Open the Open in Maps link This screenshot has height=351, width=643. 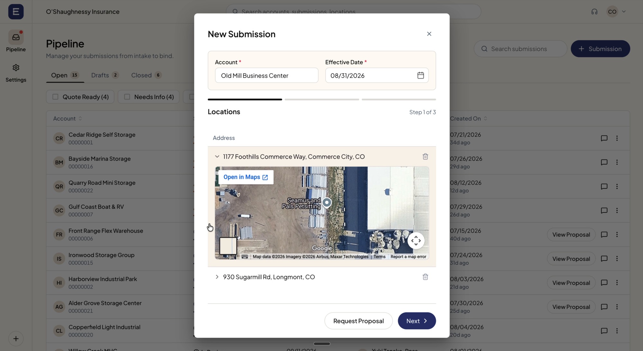(246, 177)
